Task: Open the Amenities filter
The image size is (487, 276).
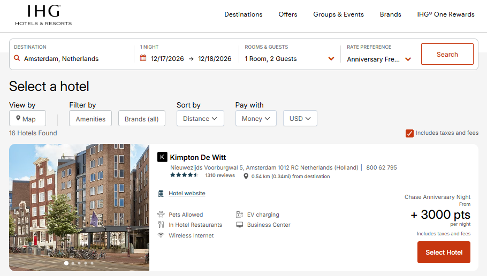Action: pos(90,118)
